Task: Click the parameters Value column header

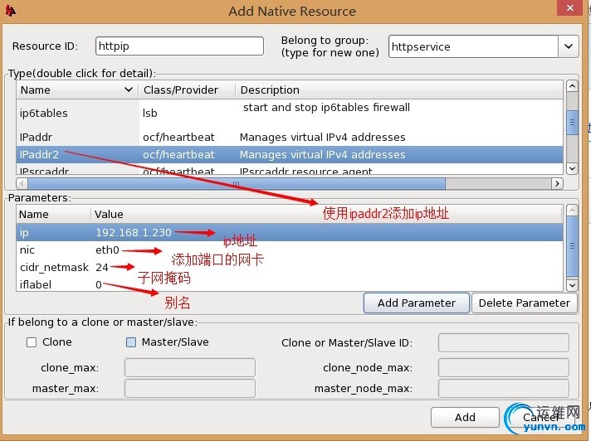Action: 326,214
